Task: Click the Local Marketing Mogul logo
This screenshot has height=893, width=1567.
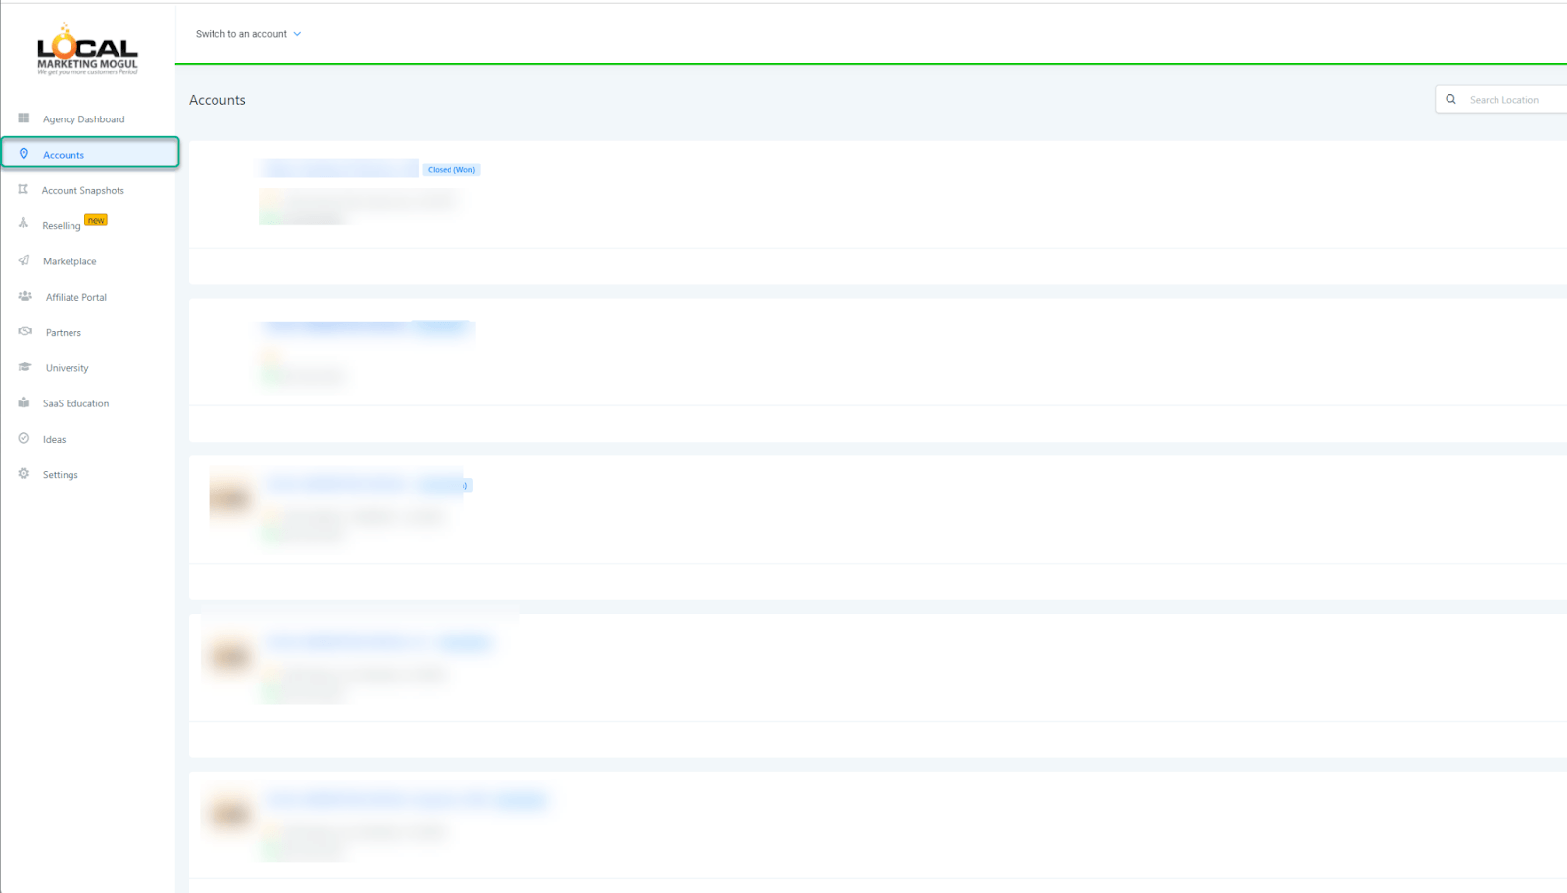Action: [87, 49]
